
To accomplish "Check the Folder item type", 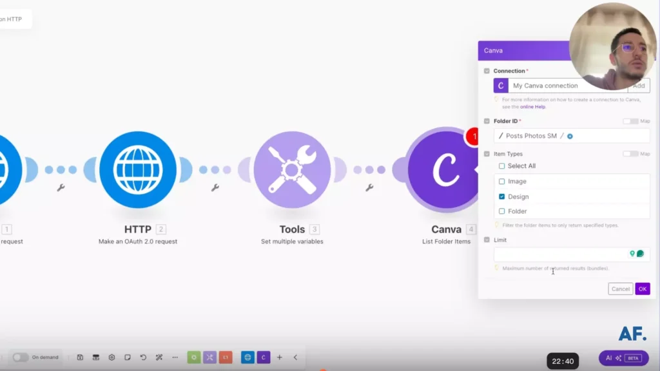I will (501, 211).
